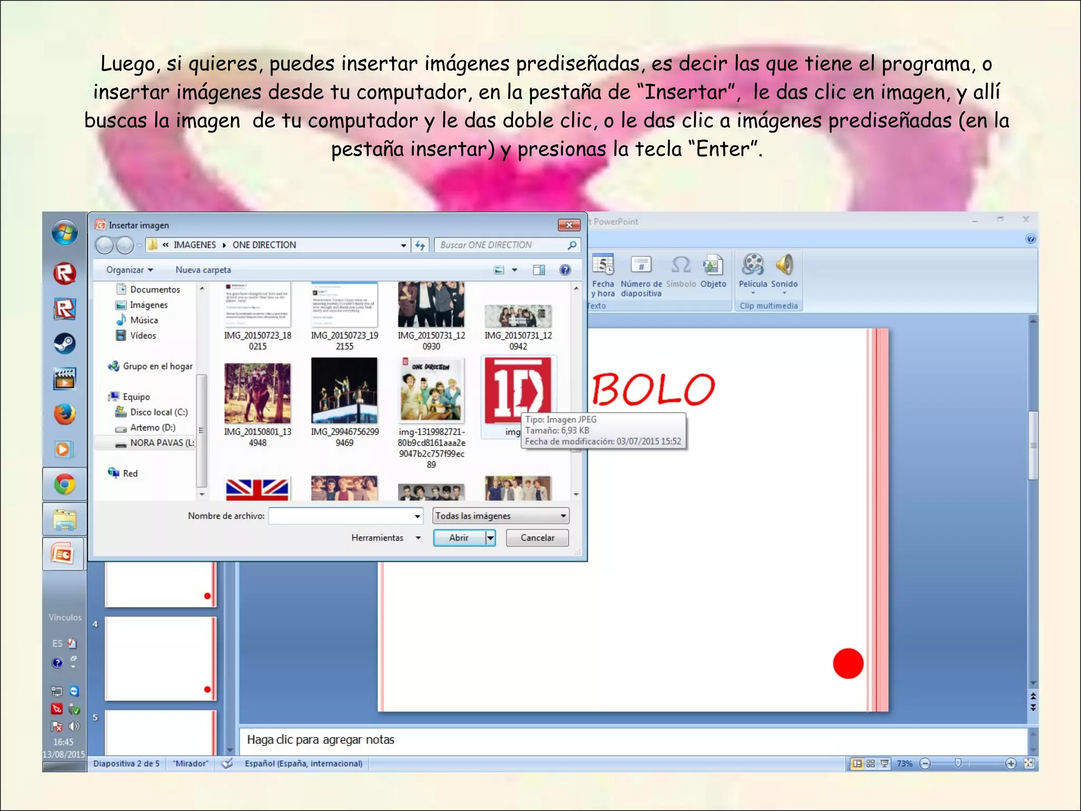
Task: Click the media player taskbar icon
Action: [64, 449]
